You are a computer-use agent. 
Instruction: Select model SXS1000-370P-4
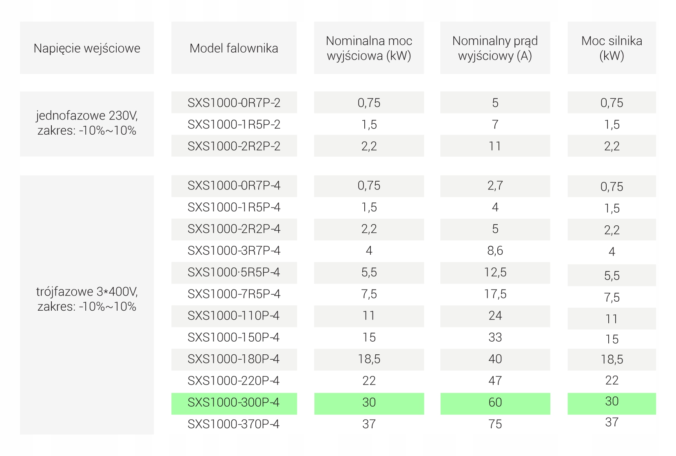tap(234, 424)
